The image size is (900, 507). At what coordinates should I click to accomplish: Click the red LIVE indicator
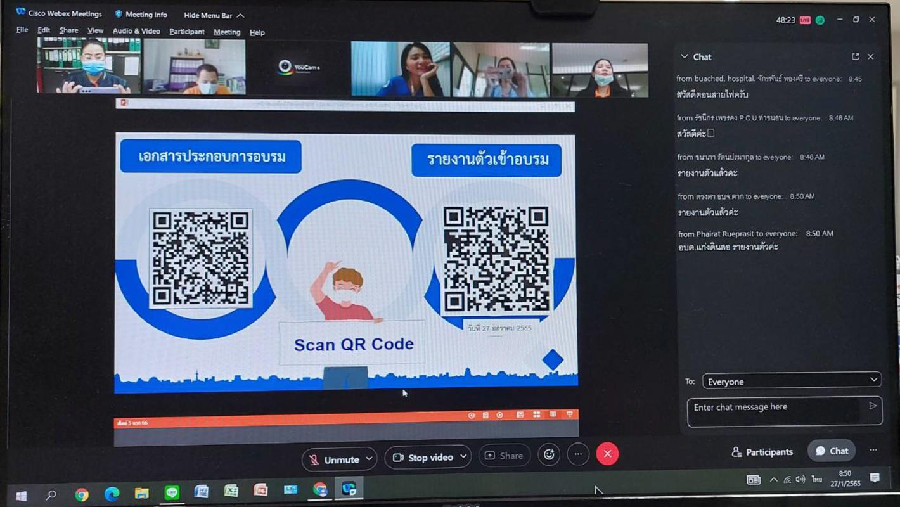click(805, 20)
